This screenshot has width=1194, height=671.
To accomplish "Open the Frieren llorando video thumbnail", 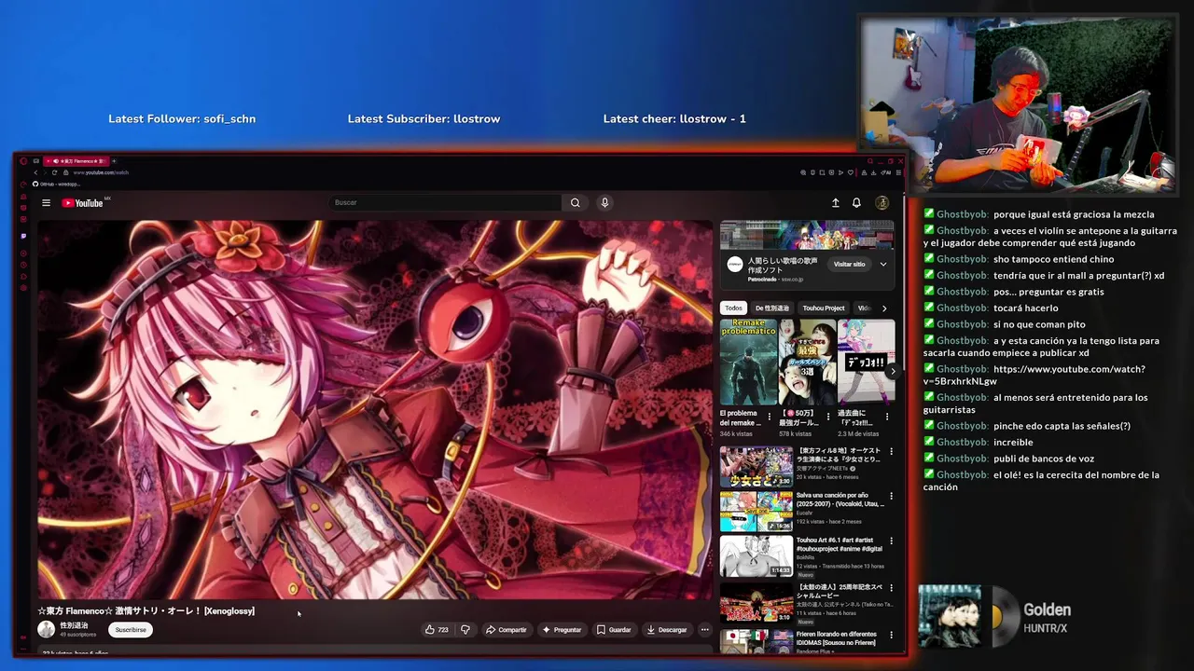I will 757,640.
